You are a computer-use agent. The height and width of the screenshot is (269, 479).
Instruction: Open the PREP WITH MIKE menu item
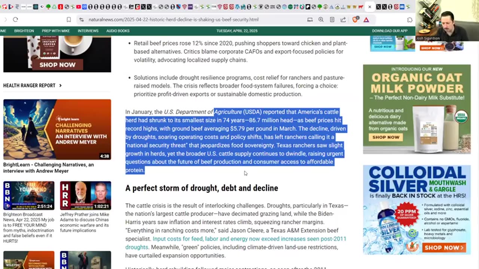click(x=56, y=31)
